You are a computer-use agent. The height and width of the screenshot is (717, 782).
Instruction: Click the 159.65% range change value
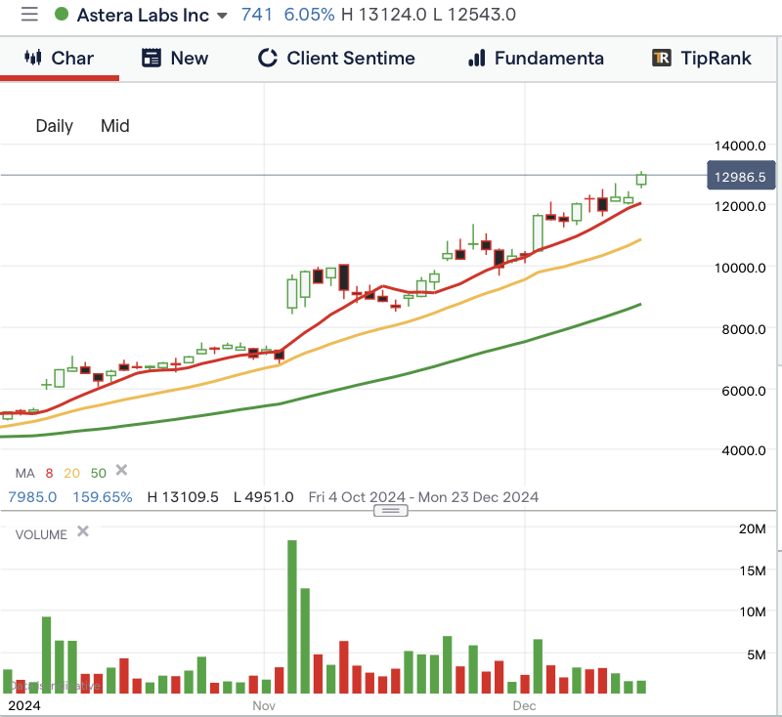(103, 497)
